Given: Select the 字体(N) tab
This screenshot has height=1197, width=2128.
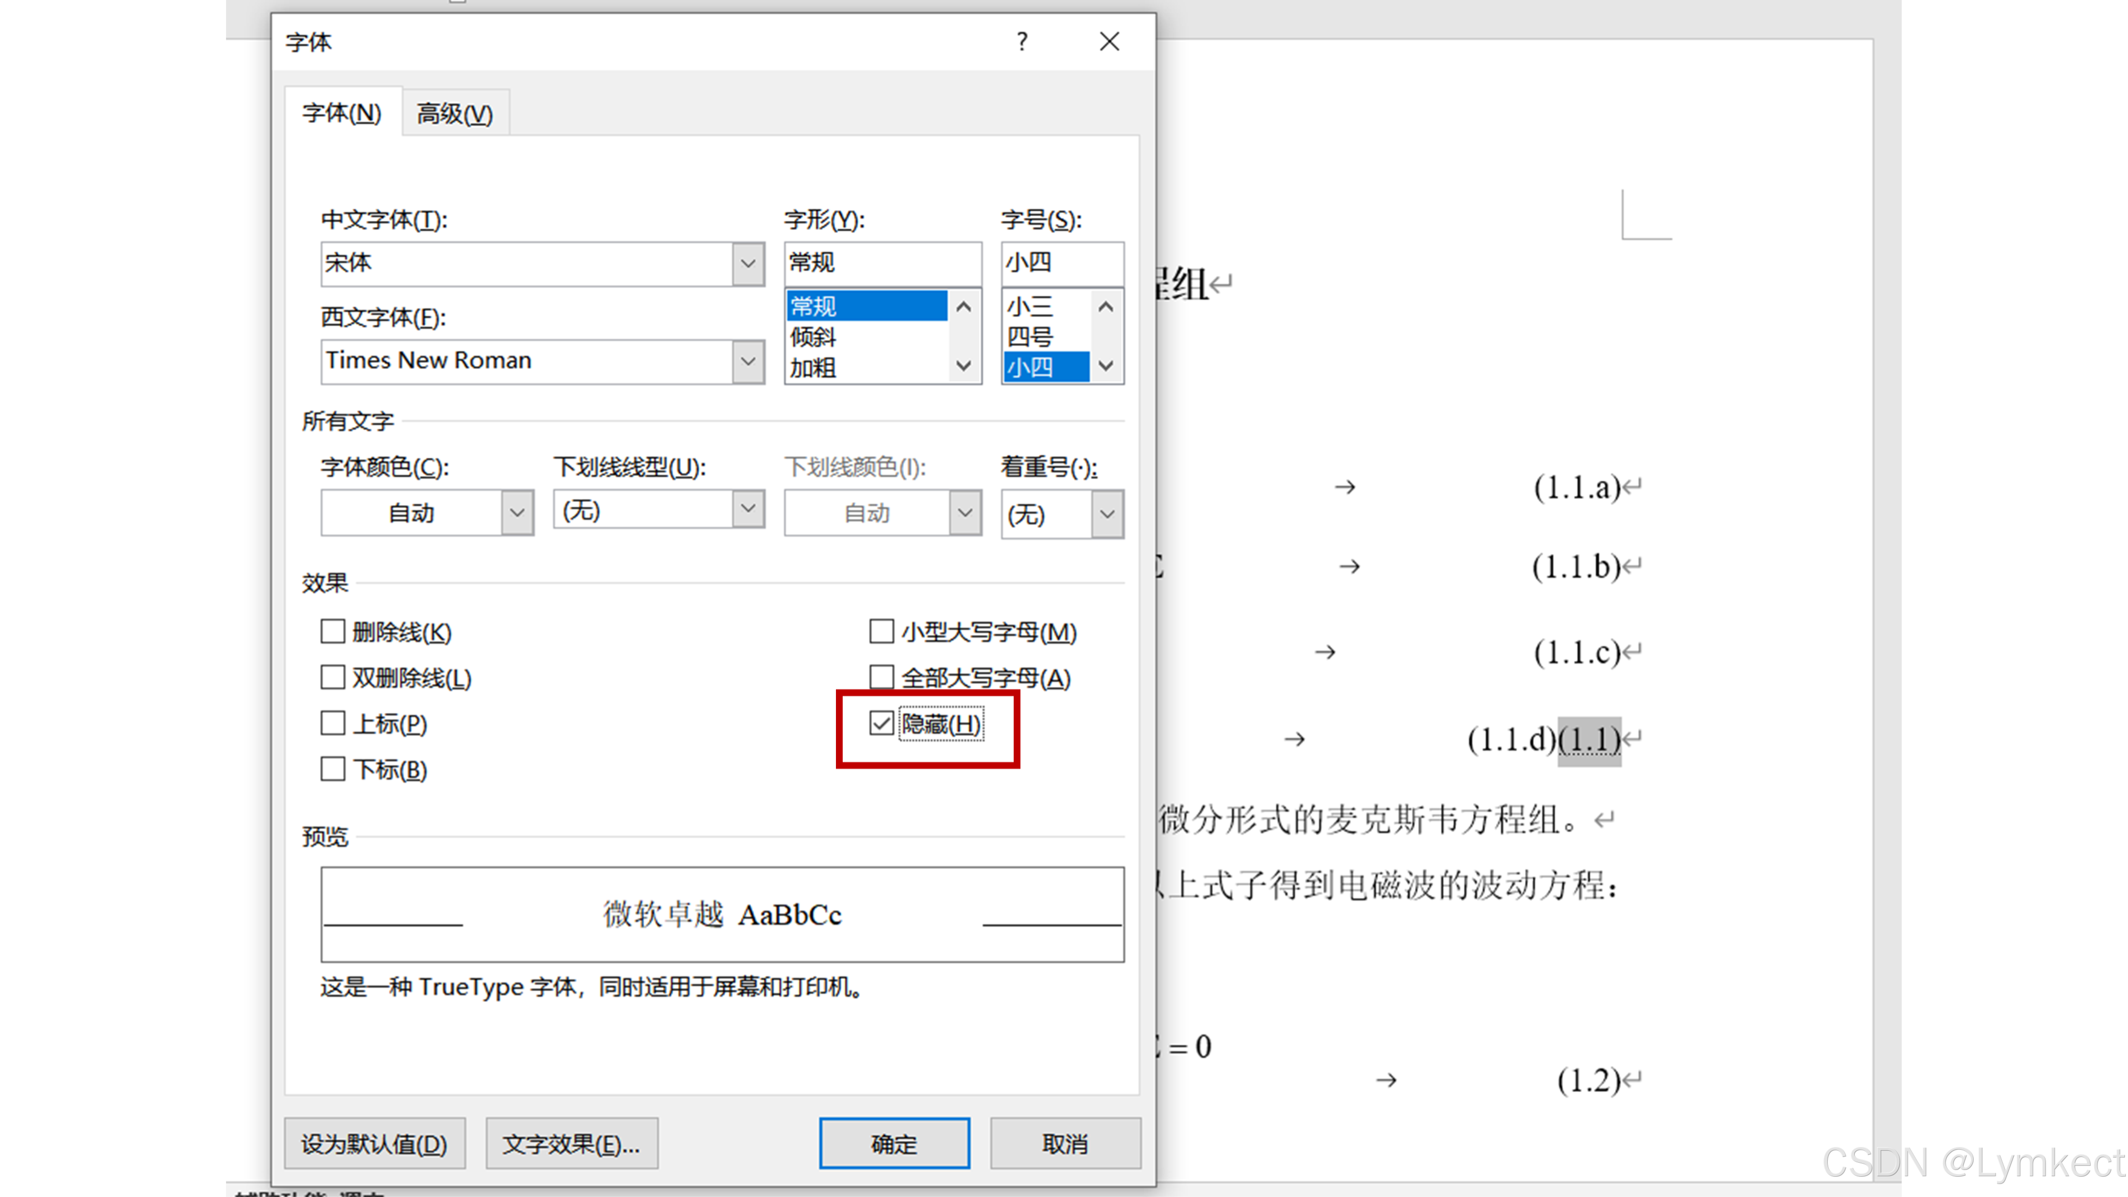Looking at the screenshot, I should click(x=342, y=113).
